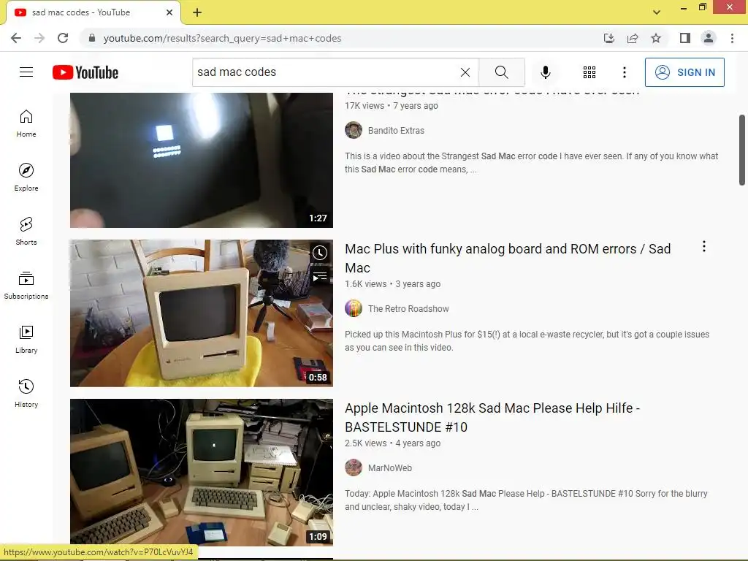Open 'Mac Plus with funky analog board' title
748x561 pixels.
[x=508, y=258]
